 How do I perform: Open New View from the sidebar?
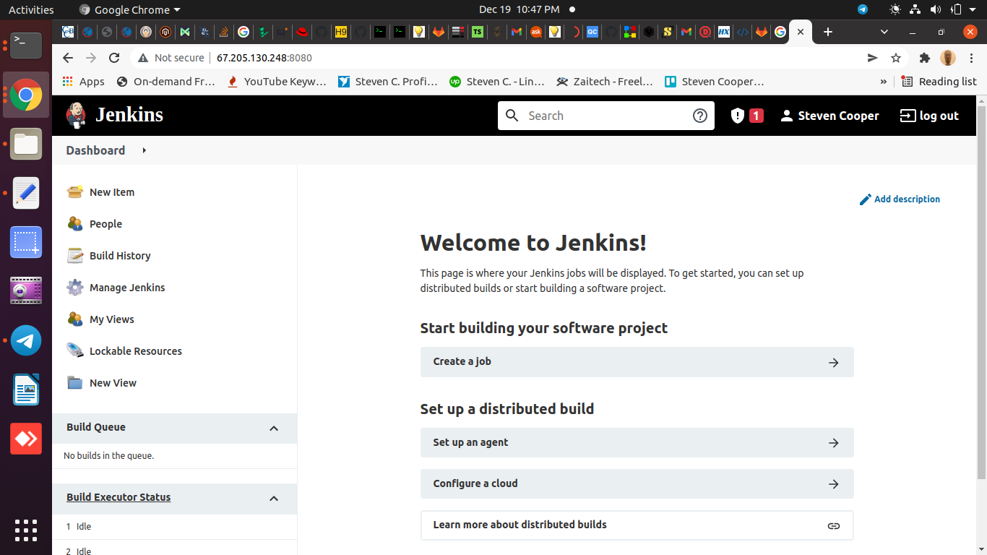[113, 383]
